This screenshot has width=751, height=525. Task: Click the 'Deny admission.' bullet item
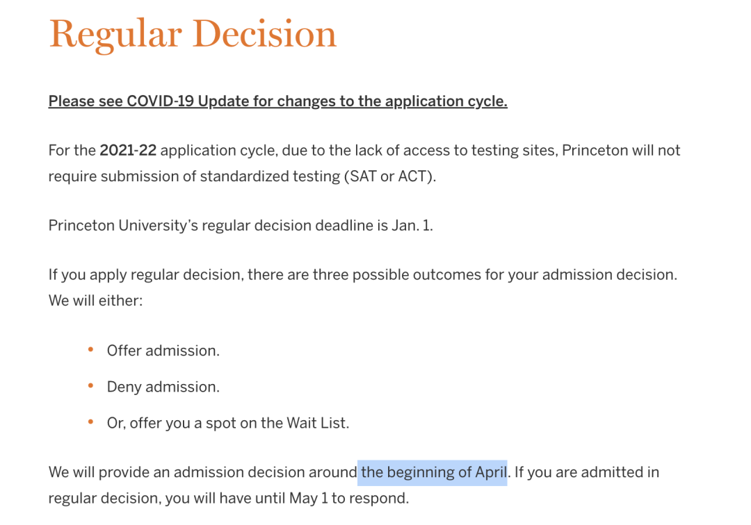pos(163,387)
